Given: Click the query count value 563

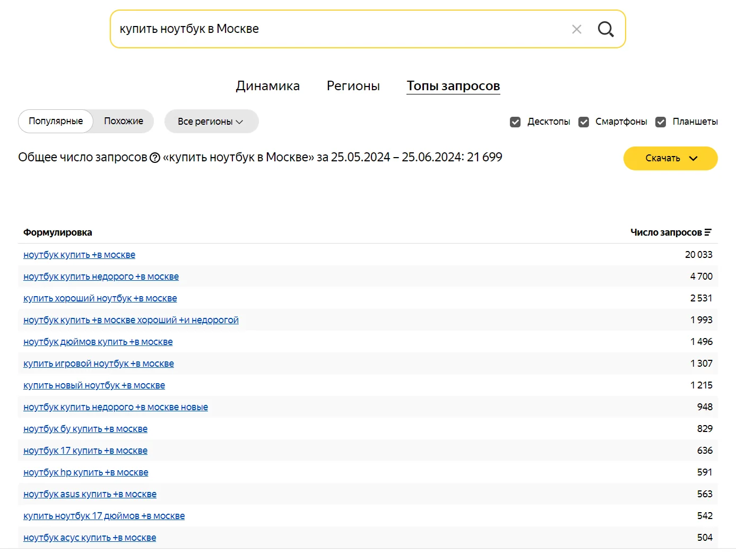Looking at the screenshot, I should (x=705, y=494).
